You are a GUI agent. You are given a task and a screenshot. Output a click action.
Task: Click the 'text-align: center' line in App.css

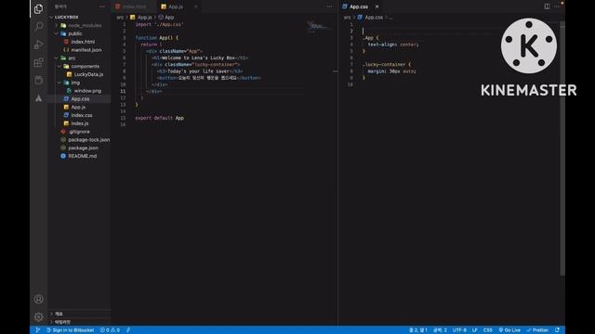393,45
